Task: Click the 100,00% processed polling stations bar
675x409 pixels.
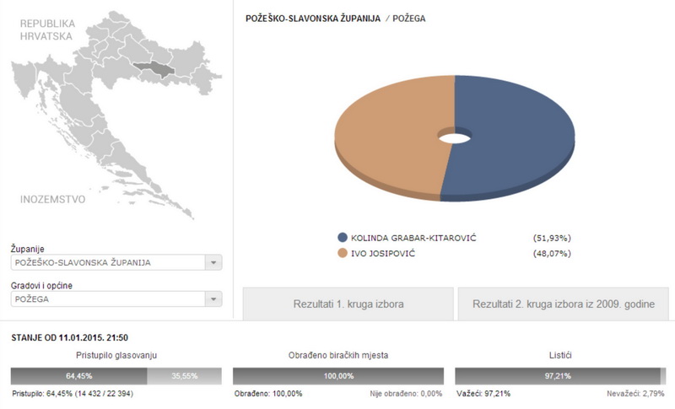Action: tap(338, 376)
